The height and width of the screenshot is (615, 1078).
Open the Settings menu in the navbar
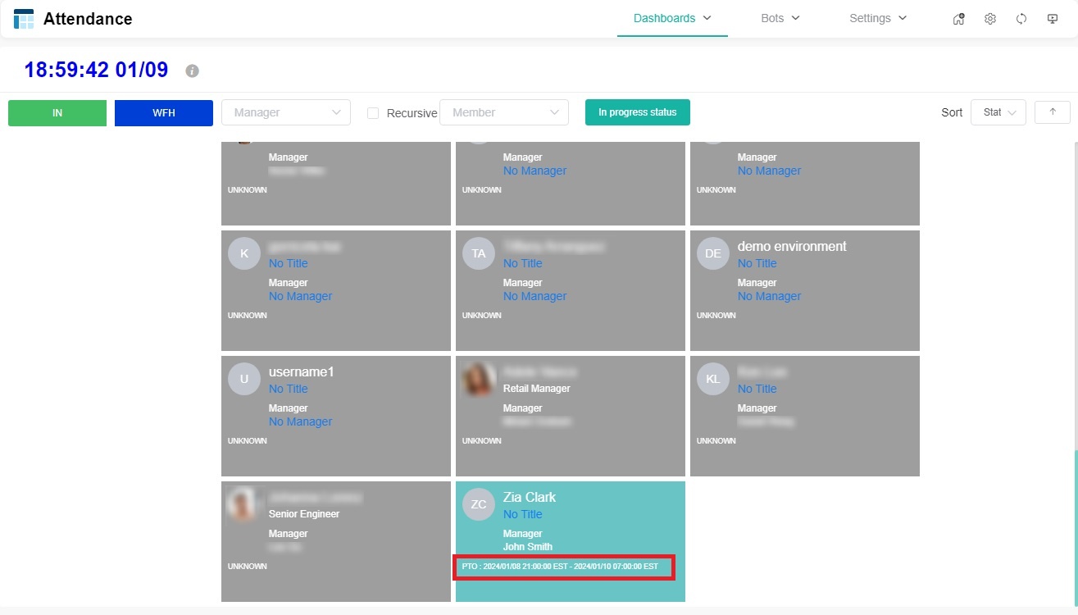pos(878,18)
